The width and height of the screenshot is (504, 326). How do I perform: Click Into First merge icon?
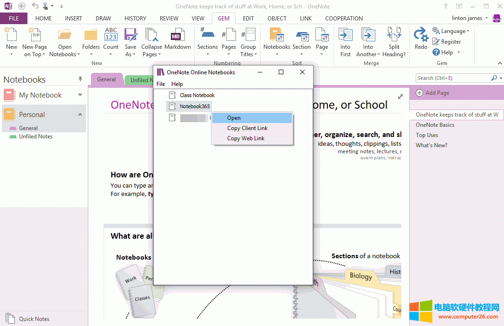point(345,36)
